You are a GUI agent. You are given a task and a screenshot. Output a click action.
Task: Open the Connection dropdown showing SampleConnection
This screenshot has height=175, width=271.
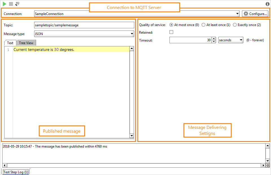click(x=137, y=14)
